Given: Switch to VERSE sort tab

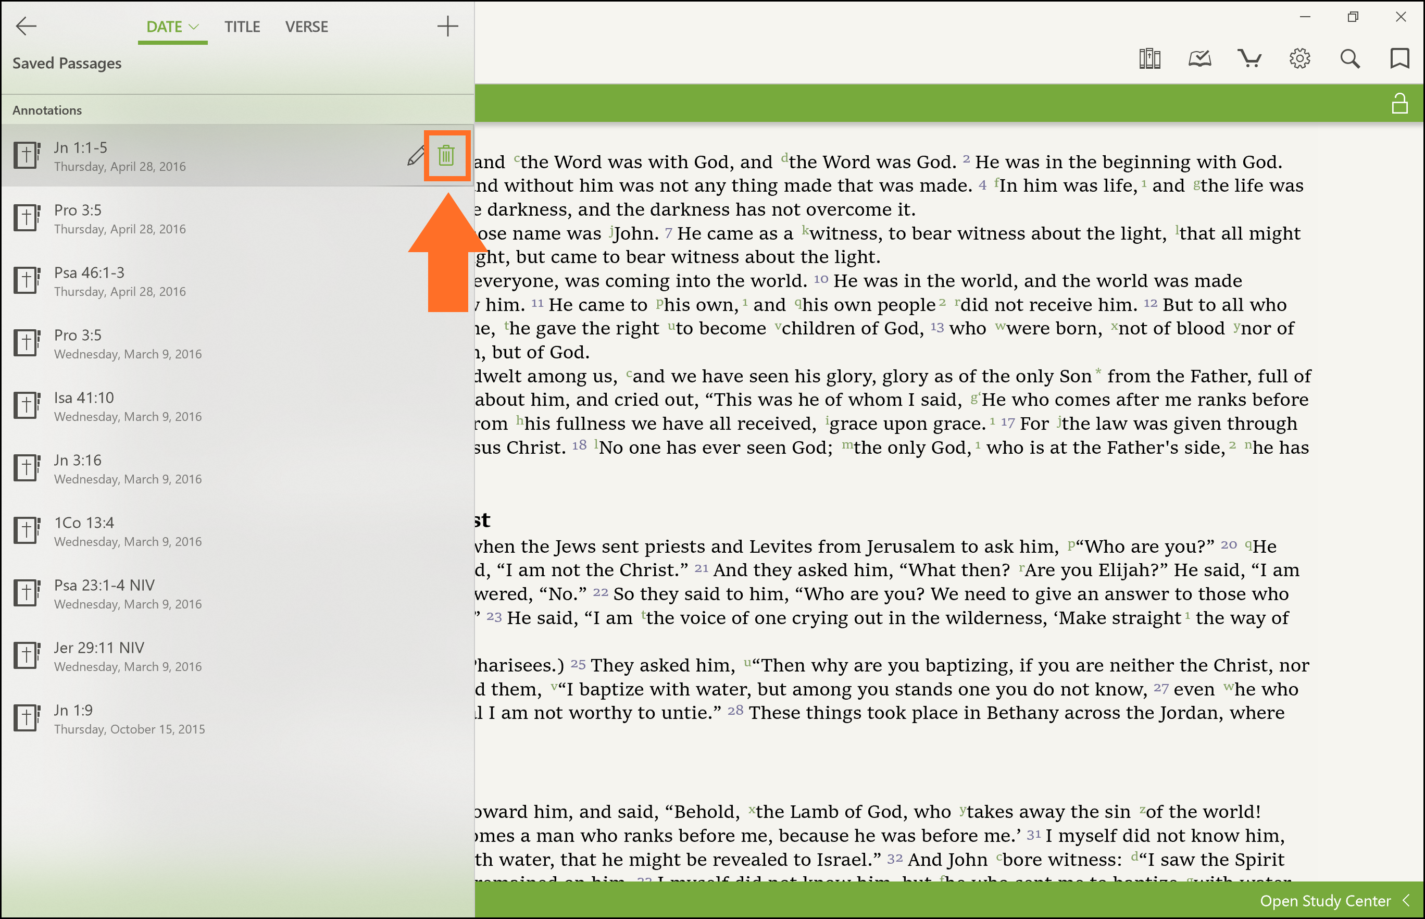Looking at the screenshot, I should (307, 27).
